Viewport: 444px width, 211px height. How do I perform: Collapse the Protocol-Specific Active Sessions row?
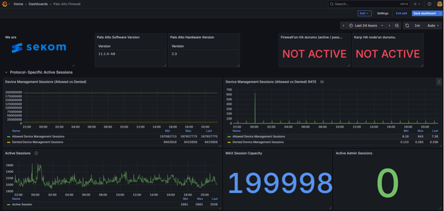point(7,72)
